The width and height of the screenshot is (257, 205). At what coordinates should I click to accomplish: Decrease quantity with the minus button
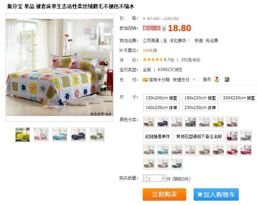pyautogui.click(x=145, y=178)
